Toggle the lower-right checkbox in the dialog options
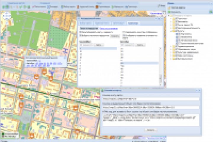Screen dimensions: 213x142 (x=123, y=36)
